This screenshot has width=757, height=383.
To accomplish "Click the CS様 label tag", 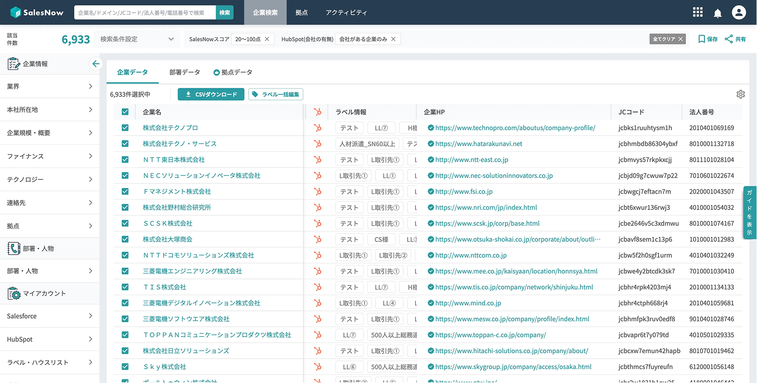I will click(x=381, y=239).
